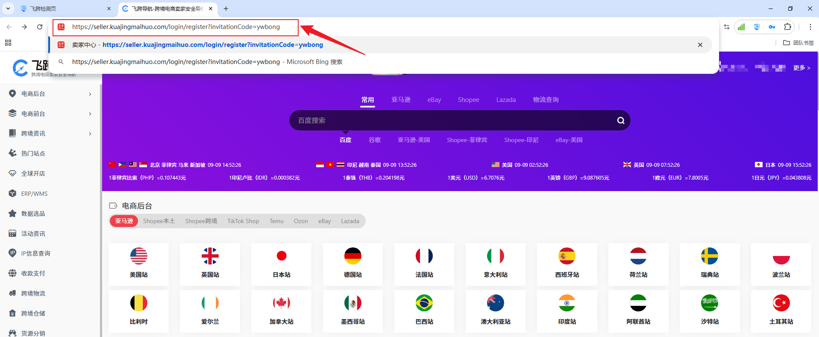
Task: Click the green bar-chart extension icon
Action: (x=741, y=27)
